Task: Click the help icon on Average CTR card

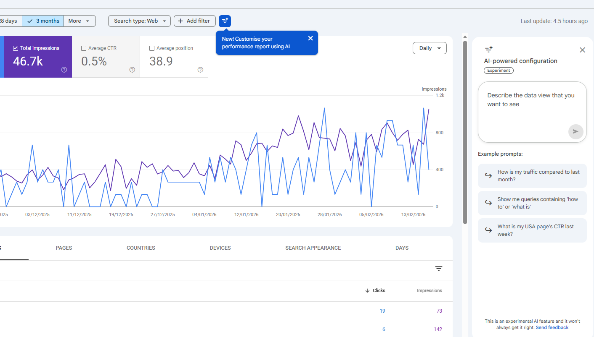Action: [132, 70]
